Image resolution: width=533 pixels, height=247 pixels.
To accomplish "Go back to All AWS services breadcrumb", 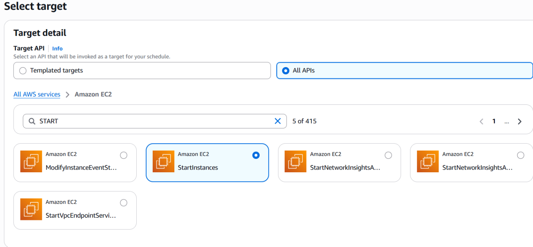I will pyautogui.click(x=37, y=94).
